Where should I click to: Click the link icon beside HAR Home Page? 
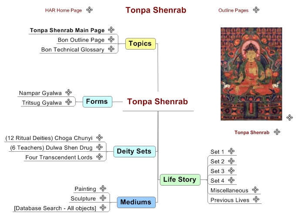click(89, 10)
